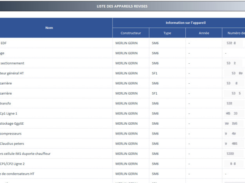Click the 'LISTE DES APPAREILS REVISES' title bar
Image resolution: width=245 pixels, height=183 pixels.
(122, 6)
